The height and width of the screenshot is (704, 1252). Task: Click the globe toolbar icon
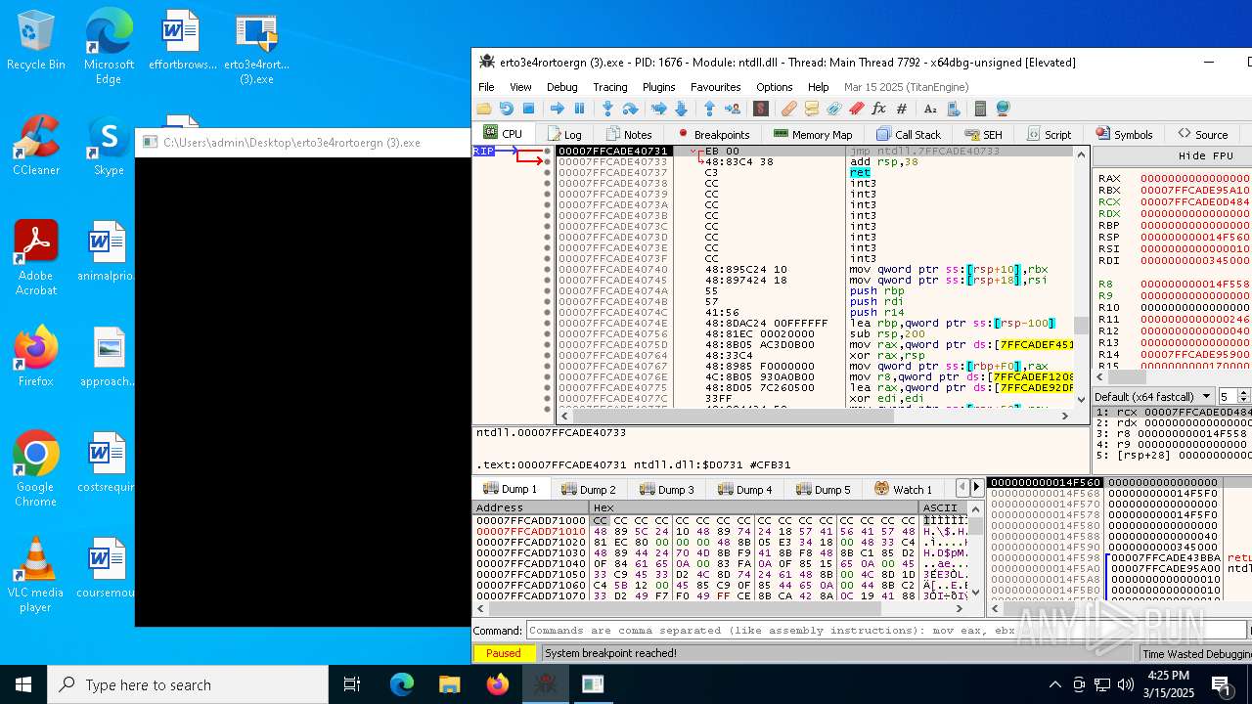(x=1003, y=109)
